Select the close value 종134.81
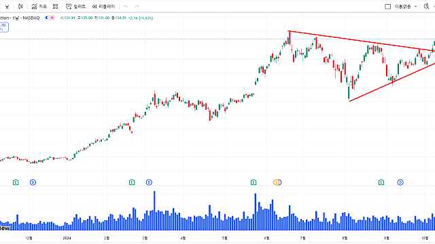This screenshot has height=244, width=435. coord(119,18)
